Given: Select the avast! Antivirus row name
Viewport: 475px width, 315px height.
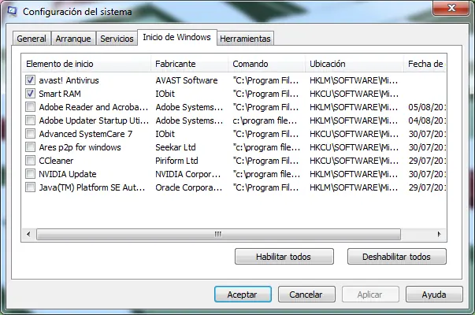Looking at the screenshot, I should pyautogui.click(x=69, y=80).
